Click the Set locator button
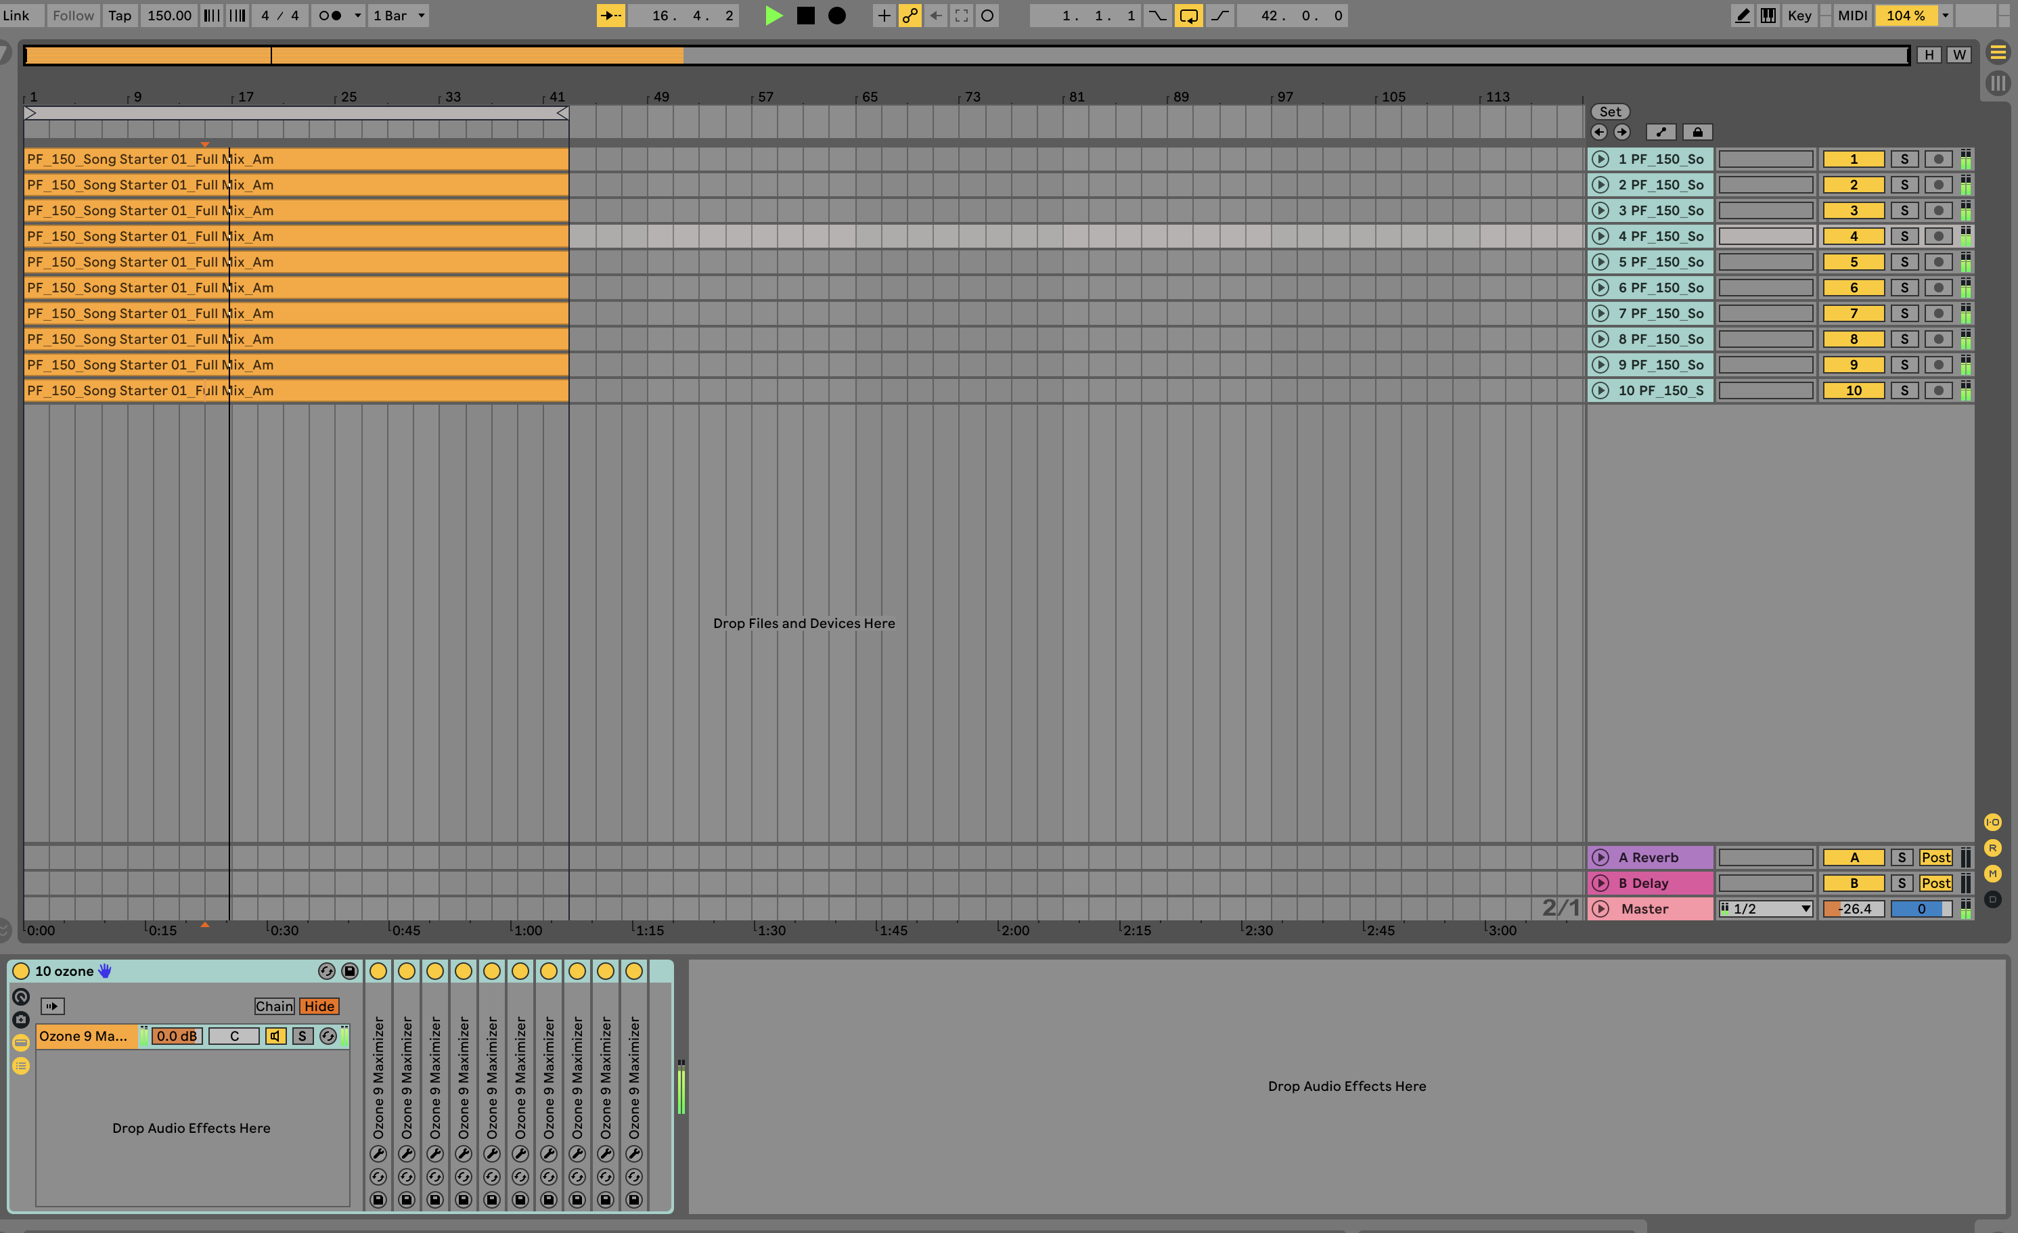The image size is (2018, 1233). [1610, 112]
